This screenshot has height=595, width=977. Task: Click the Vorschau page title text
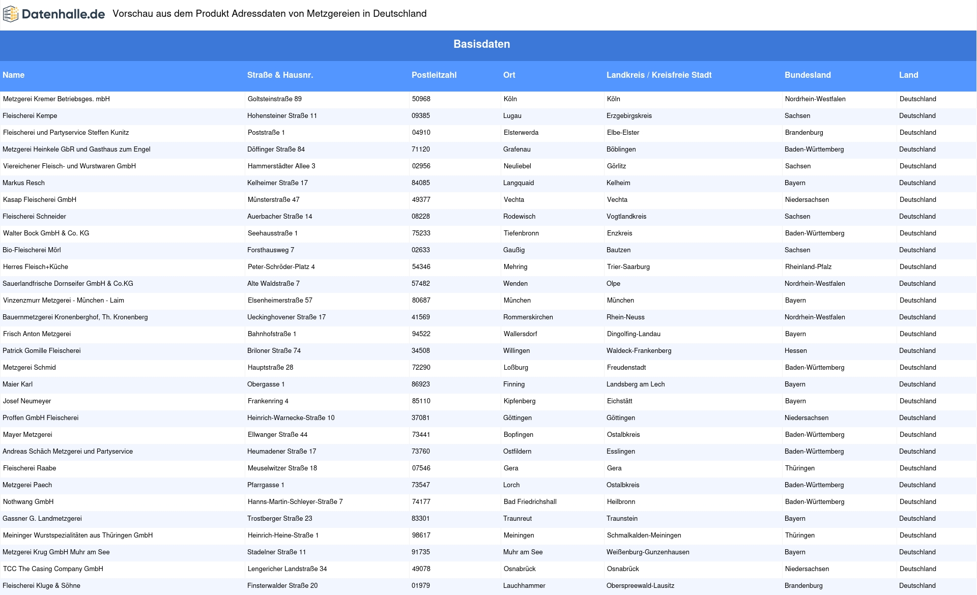[x=270, y=14]
